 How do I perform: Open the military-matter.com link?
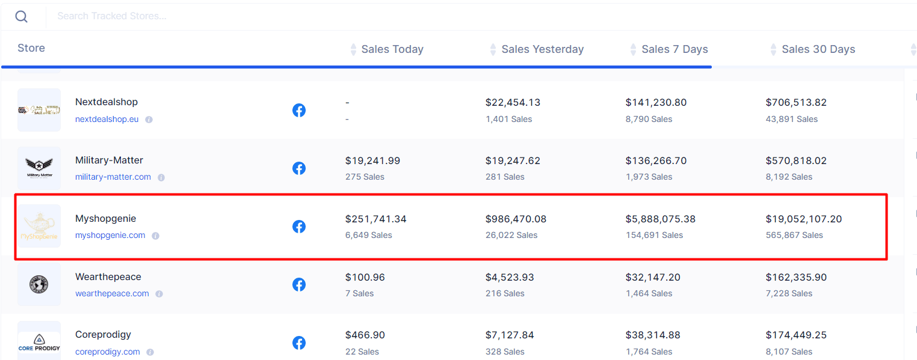click(x=113, y=177)
